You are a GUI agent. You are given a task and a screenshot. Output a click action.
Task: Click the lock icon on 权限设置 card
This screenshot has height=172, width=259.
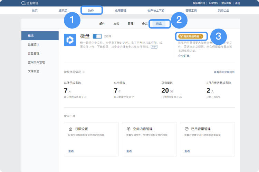(70, 129)
